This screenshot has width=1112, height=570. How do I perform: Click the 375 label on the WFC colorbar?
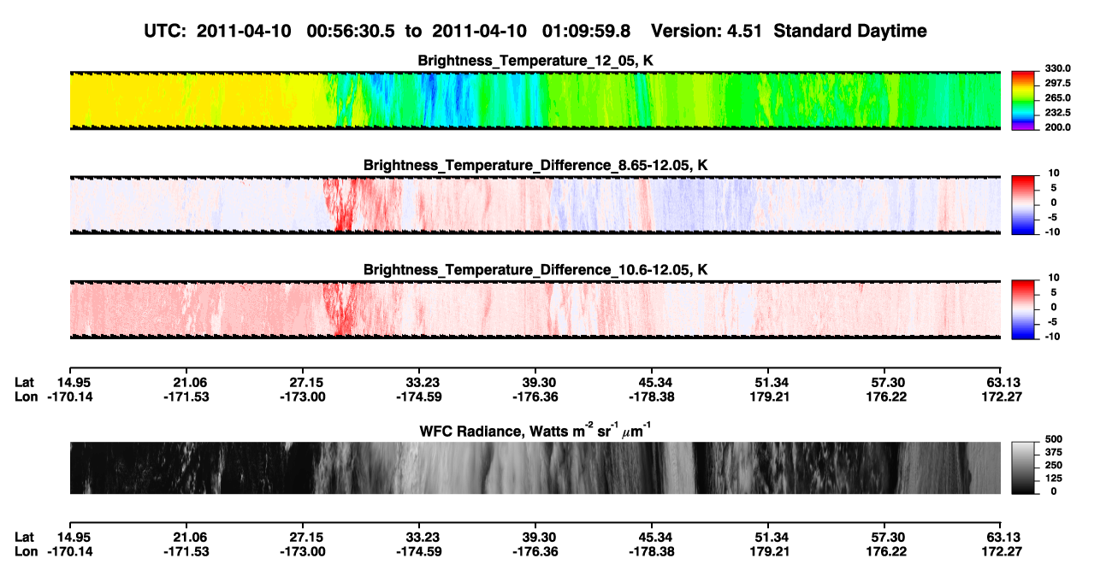(x=1052, y=452)
